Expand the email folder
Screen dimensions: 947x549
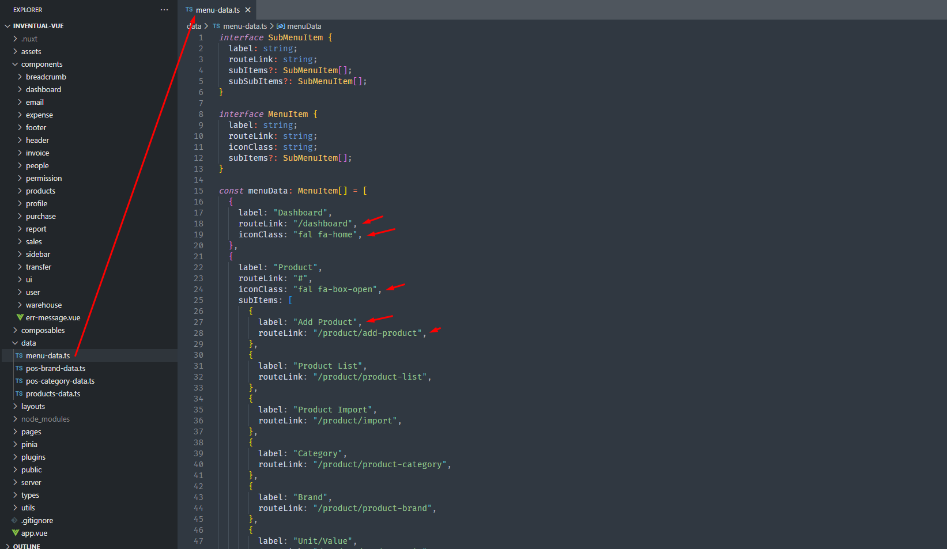click(x=35, y=102)
